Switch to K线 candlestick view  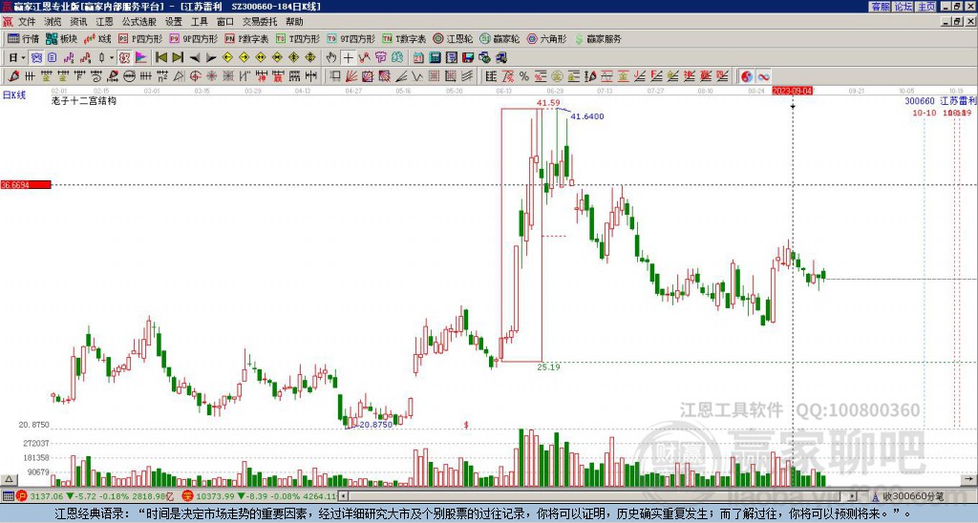97,38
